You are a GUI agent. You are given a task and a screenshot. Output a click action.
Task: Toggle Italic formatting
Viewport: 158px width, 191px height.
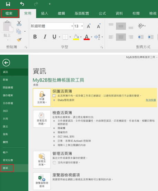coord(45,37)
